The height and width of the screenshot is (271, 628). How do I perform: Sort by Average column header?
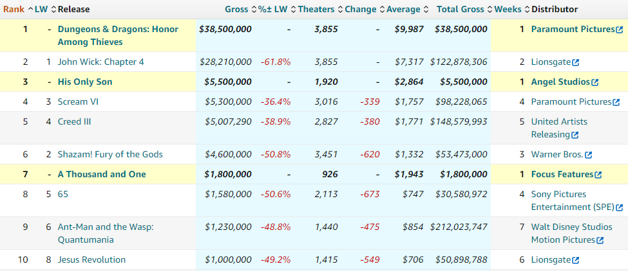coord(403,9)
